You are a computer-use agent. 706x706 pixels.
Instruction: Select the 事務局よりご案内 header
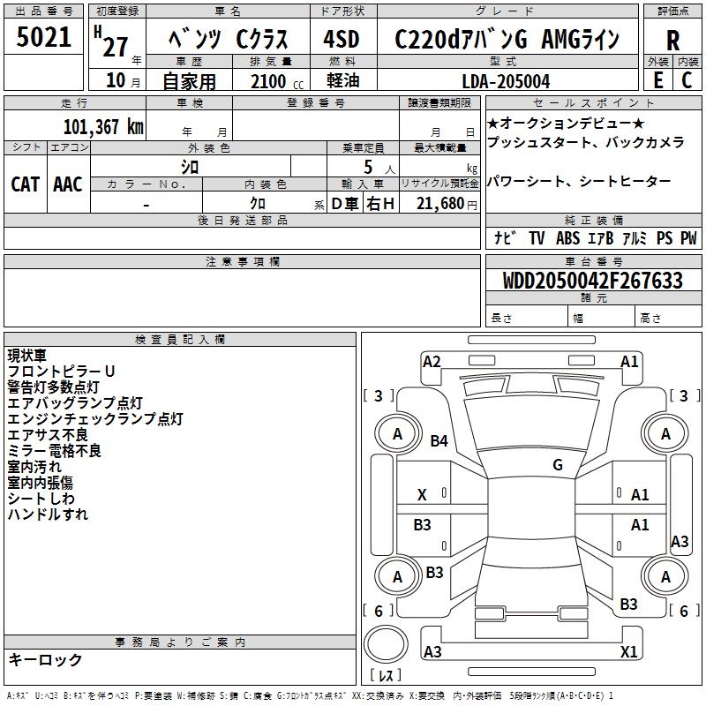[x=180, y=642]
